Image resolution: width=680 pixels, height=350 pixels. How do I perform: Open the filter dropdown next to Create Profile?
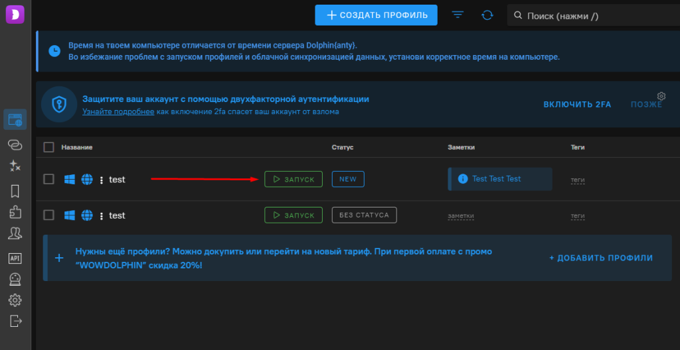458,15
